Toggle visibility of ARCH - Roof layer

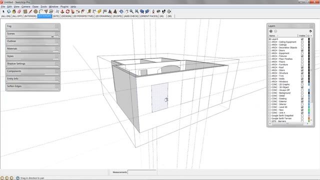(x=302, y=67)
